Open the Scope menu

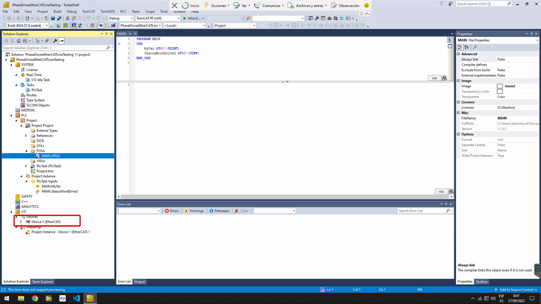pos(150,12)
